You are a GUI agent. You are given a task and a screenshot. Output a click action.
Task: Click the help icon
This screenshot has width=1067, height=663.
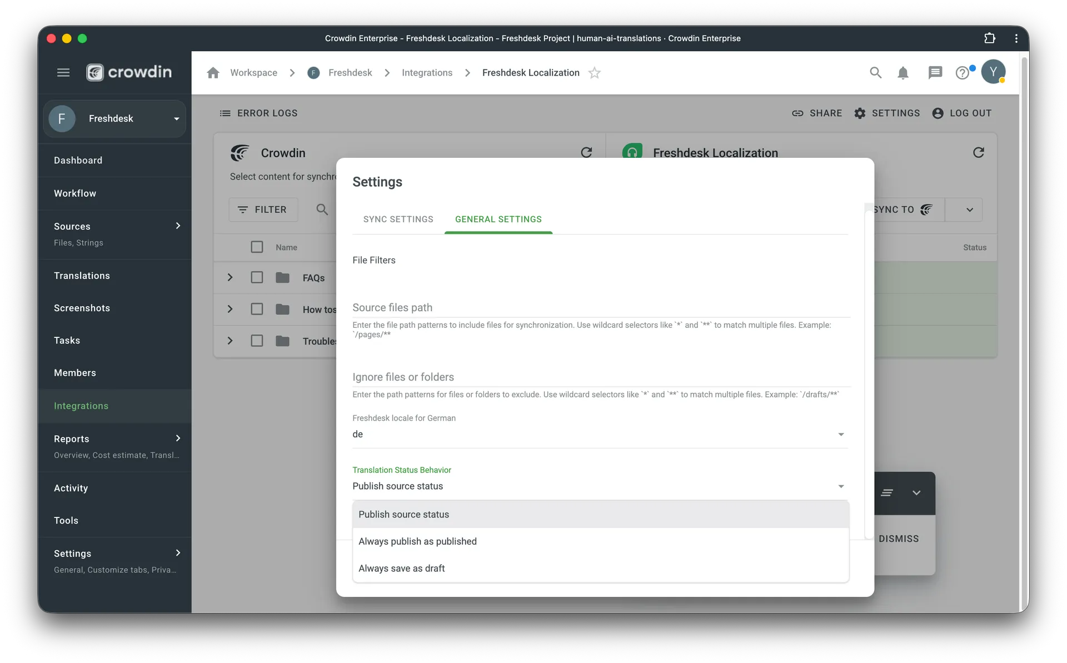click(963, 72)
